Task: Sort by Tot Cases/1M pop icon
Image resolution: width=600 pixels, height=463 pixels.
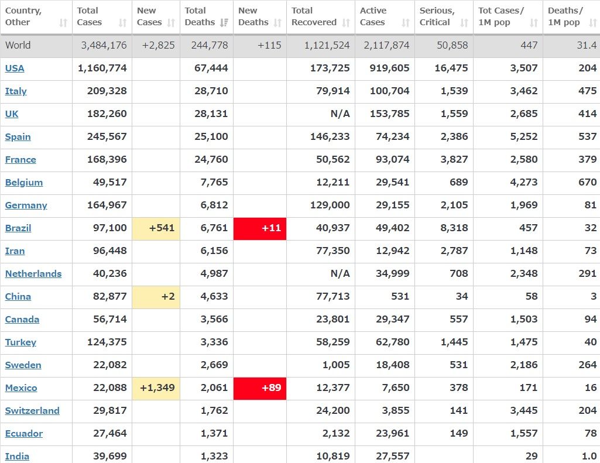Action: tap(534, 23)
